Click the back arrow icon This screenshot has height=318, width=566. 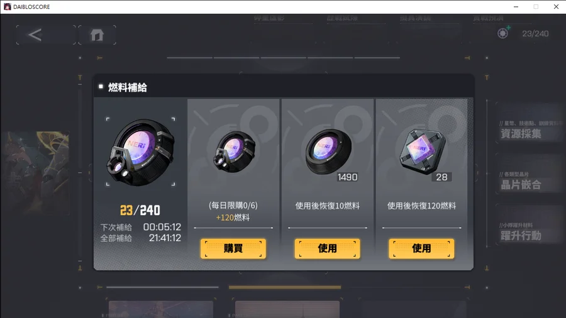point(35,35)
